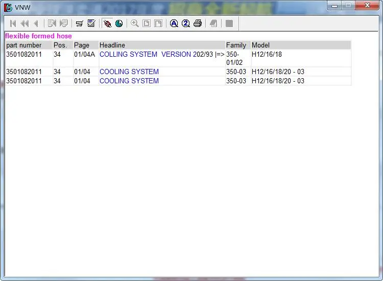This screenshot has height=281, width=383.
Task: Click family cell '350-01/02'
Action: [234, 58]
